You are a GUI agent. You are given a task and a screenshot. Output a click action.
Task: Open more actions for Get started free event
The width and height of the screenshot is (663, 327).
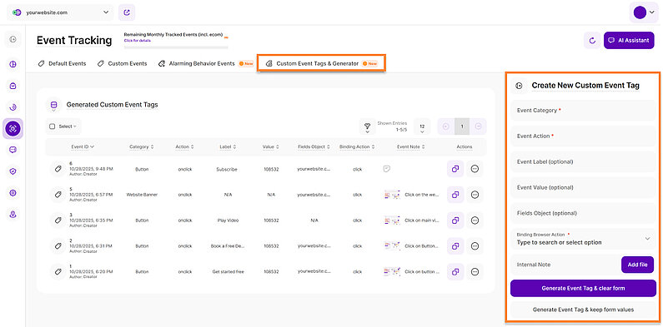475,272
